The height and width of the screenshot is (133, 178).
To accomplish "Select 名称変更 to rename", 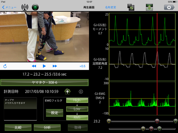I will (110, 7).
